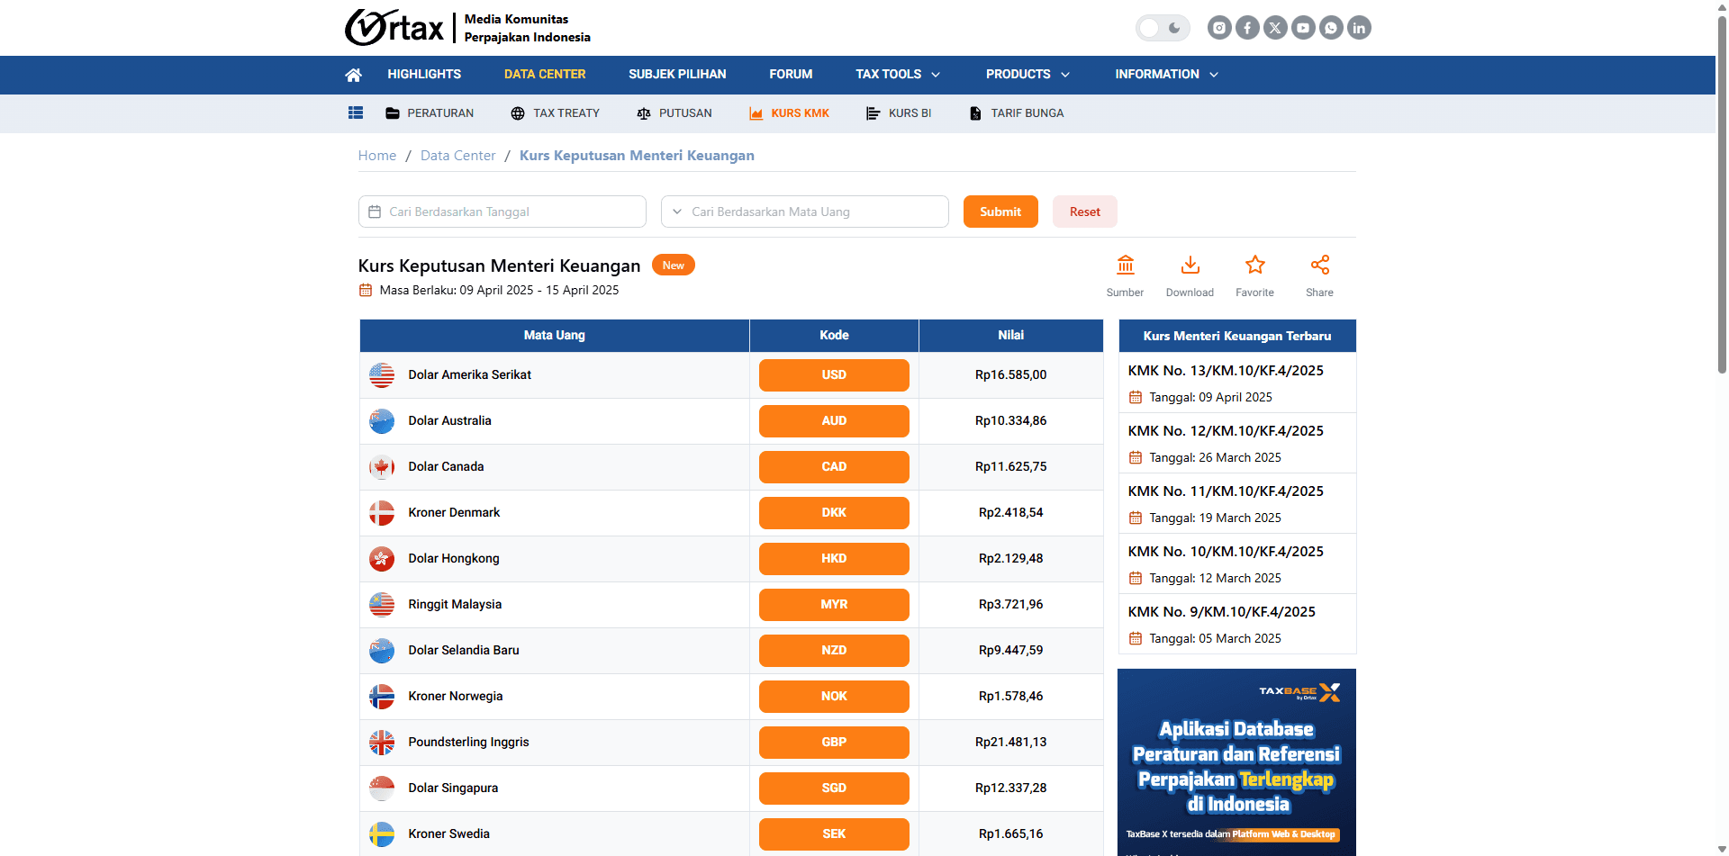The width and height of the screenshot is (1729, 856).
Task: Open the YouTube social icon
Action: (x=1303, y=28)
